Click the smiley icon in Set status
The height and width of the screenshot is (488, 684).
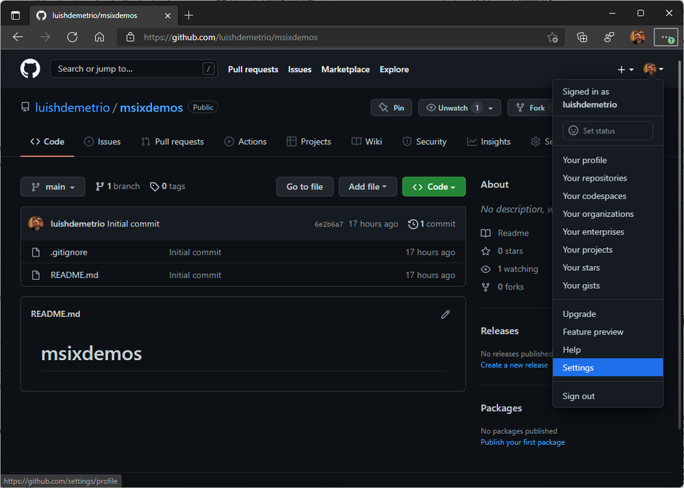point(573,131)
